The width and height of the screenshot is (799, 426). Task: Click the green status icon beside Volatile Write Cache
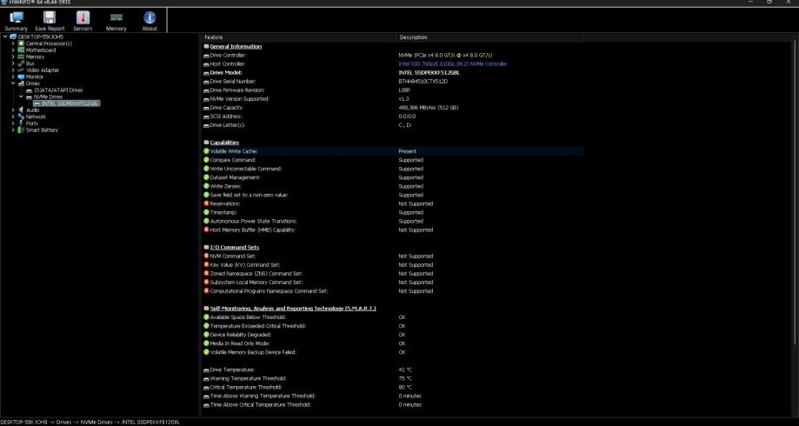coord(205,151)
